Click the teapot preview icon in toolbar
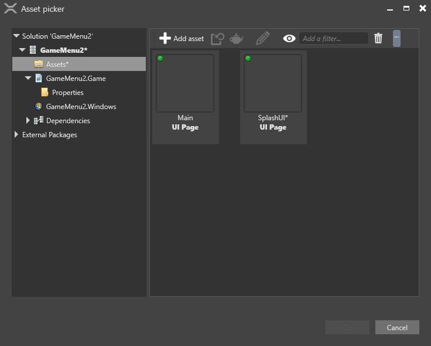The width and height of the screenshot is (431, 346). (x=236, y=39)
